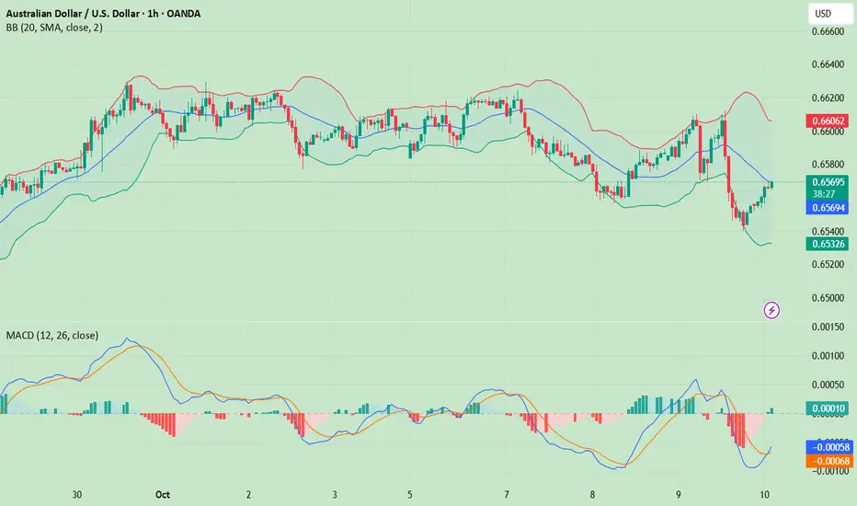Click the orange -0.00068 signal value label
The width and height of the screenshot is (857, 506).
click(x=828, y=461)
